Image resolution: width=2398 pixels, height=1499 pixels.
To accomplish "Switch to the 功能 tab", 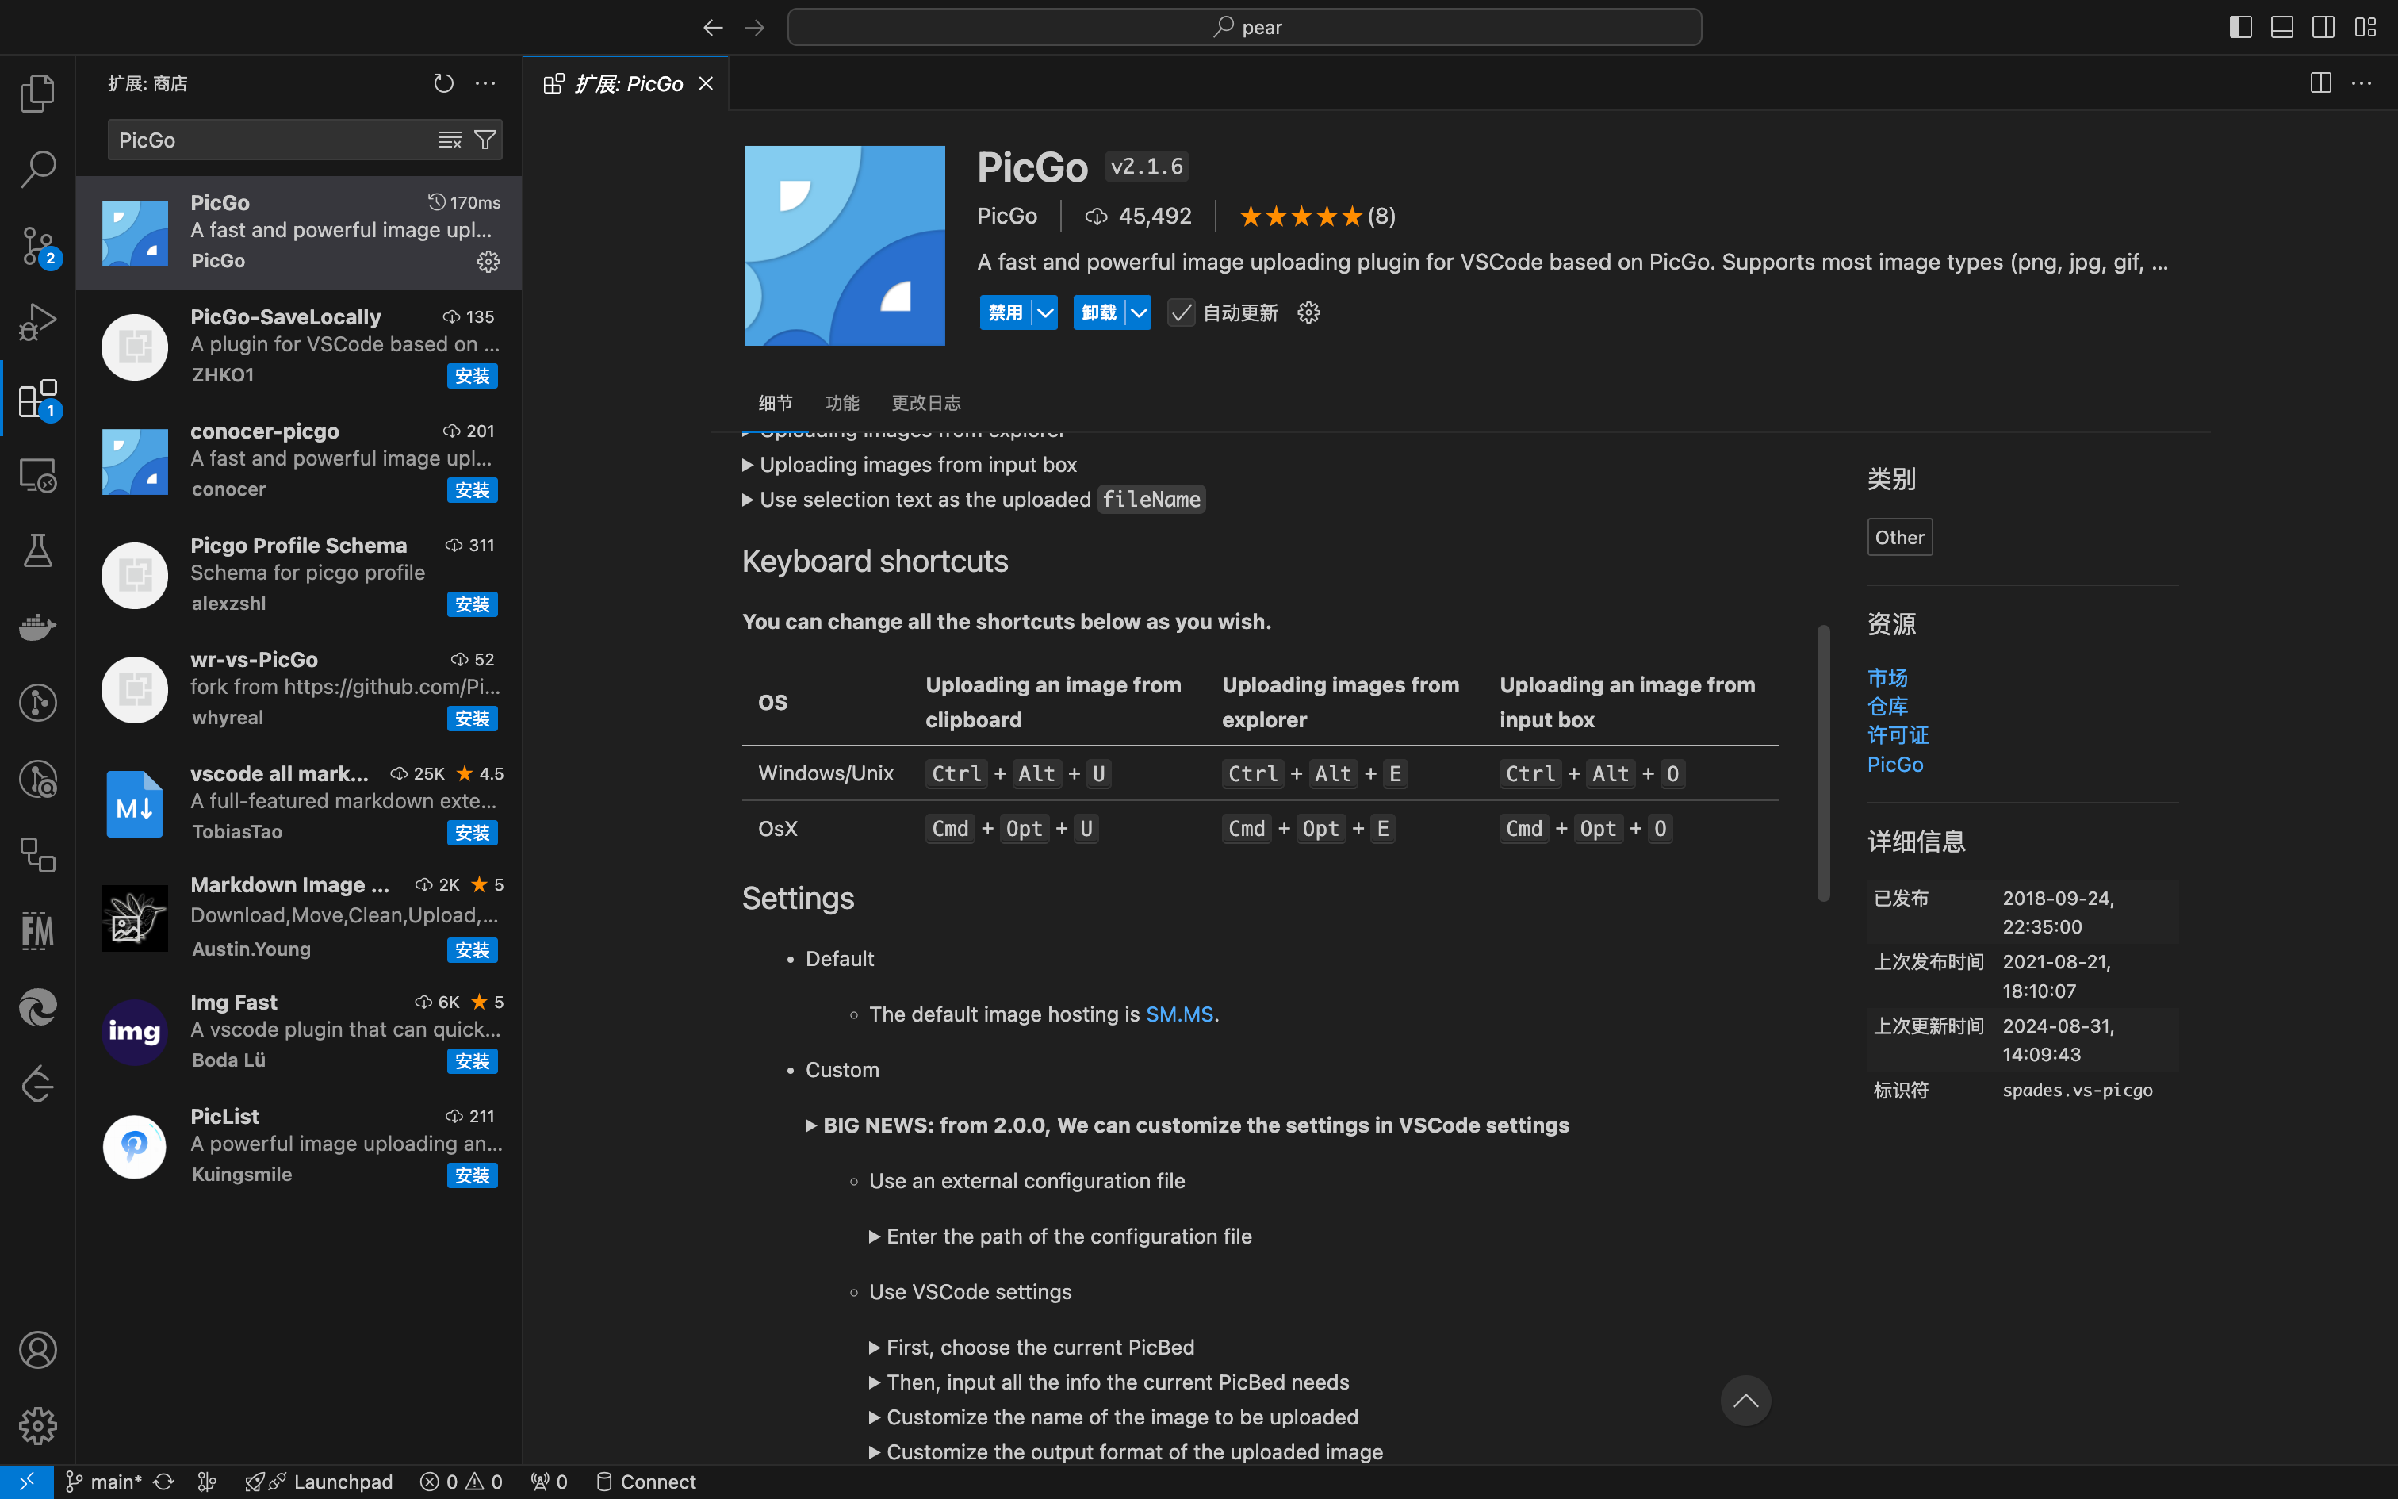I will (841, 403).
